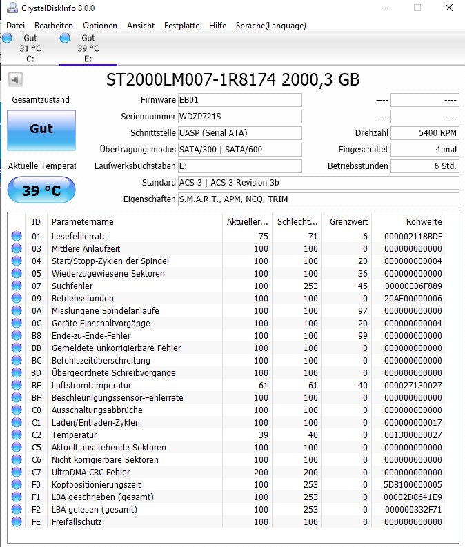Click the Grenzwert column header
This screenshot has width=465, height=547.
(x=347, y=222)
